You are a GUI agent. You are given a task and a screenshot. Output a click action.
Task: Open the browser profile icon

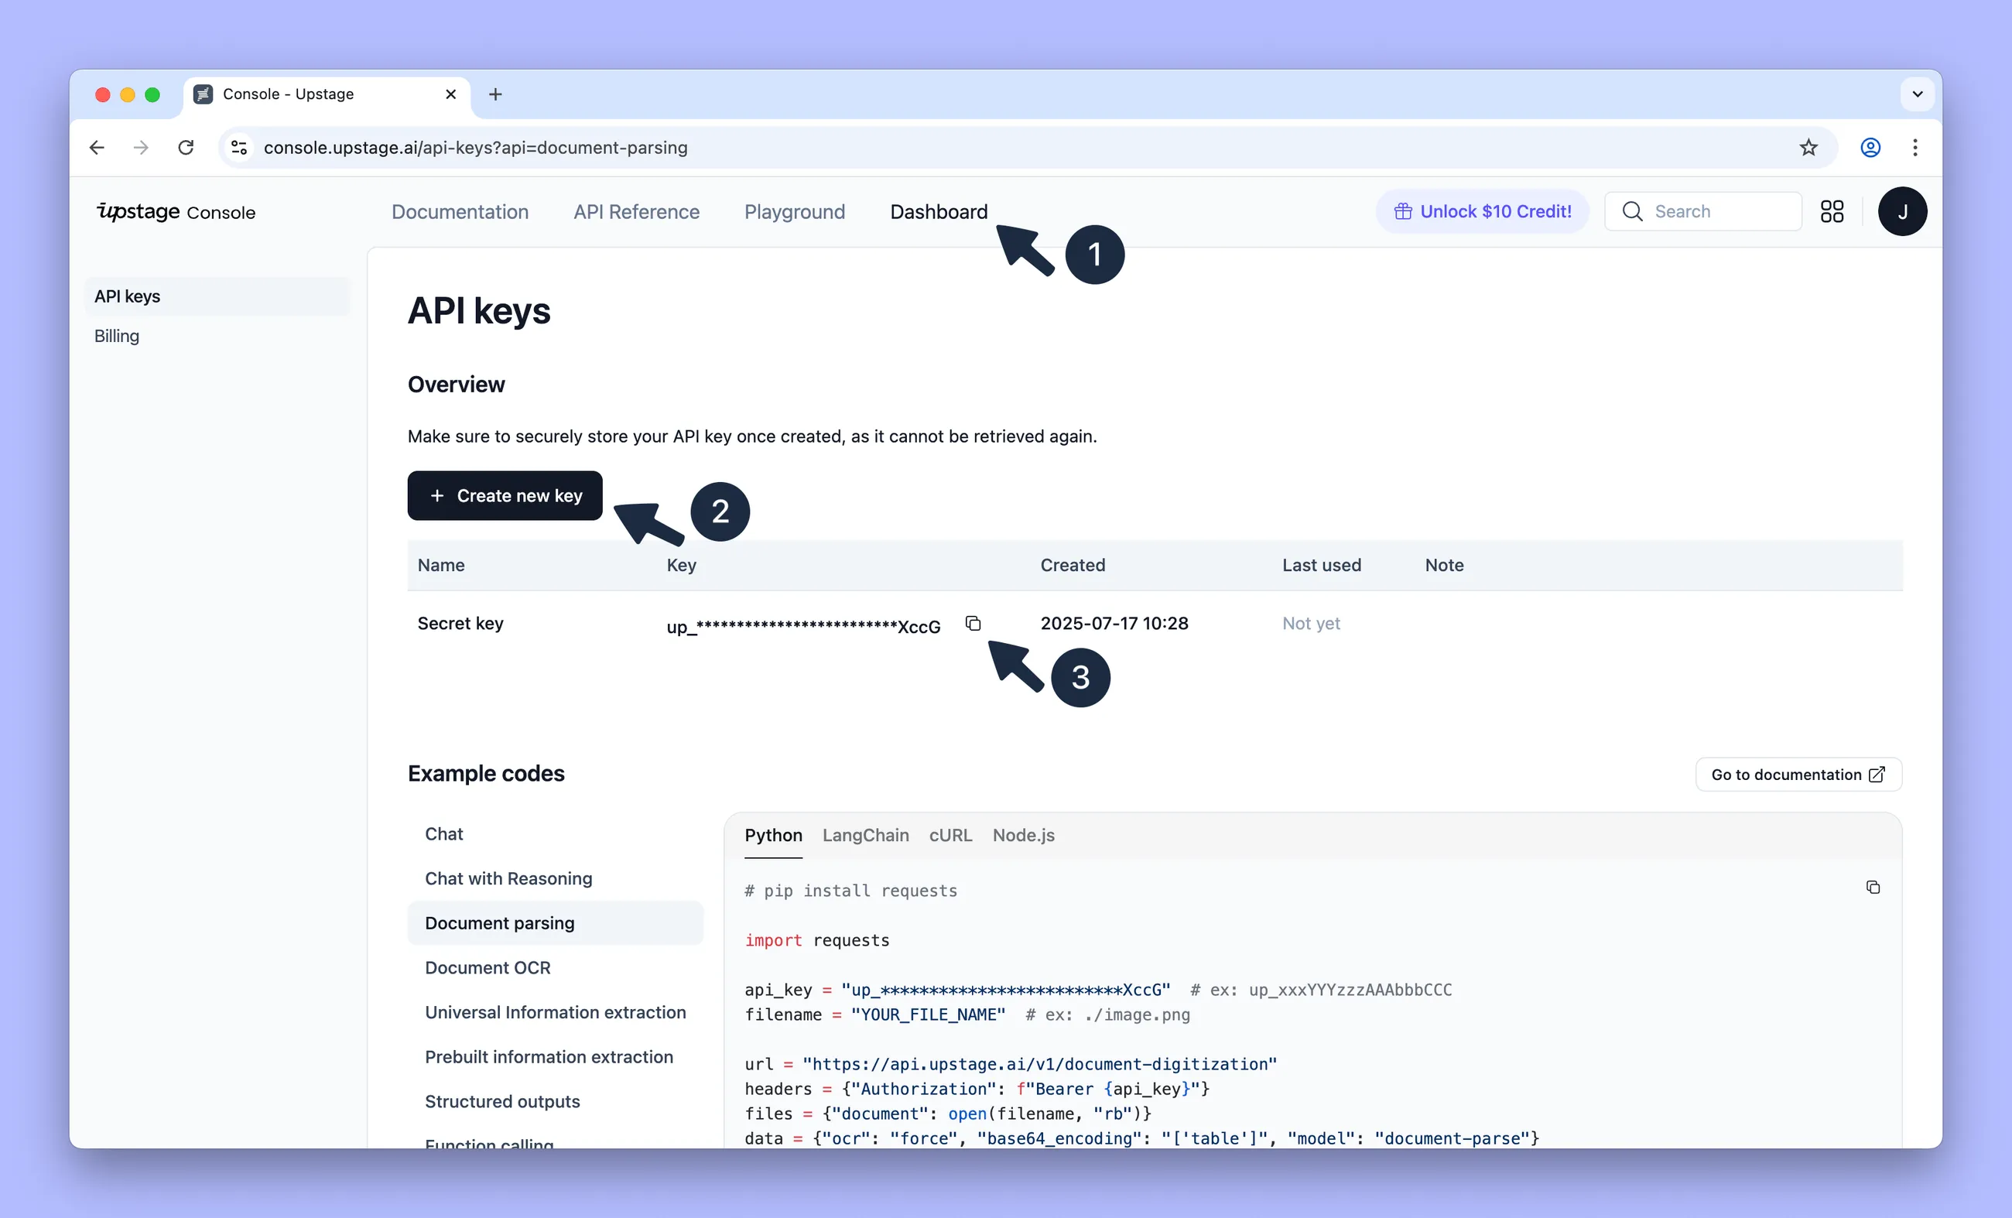pos(1870,148)
